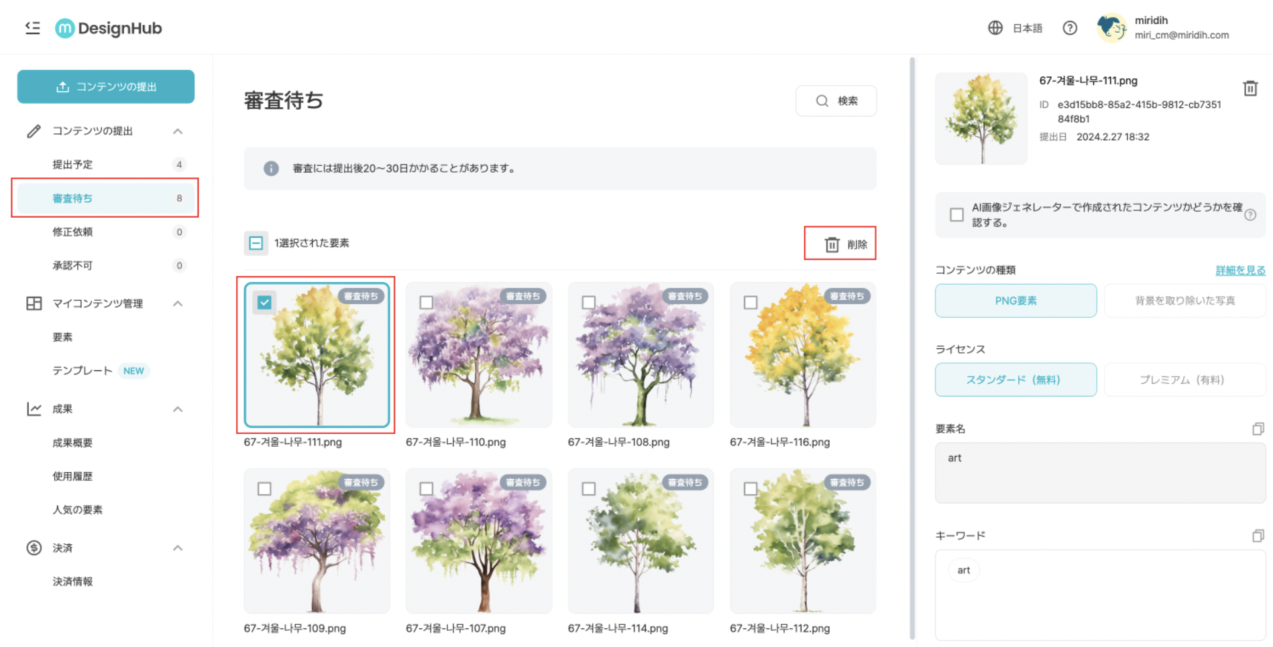This screenshot has width=1273, height=647.
Task: Click the user profile avatar
Action: click(1111, 28)
